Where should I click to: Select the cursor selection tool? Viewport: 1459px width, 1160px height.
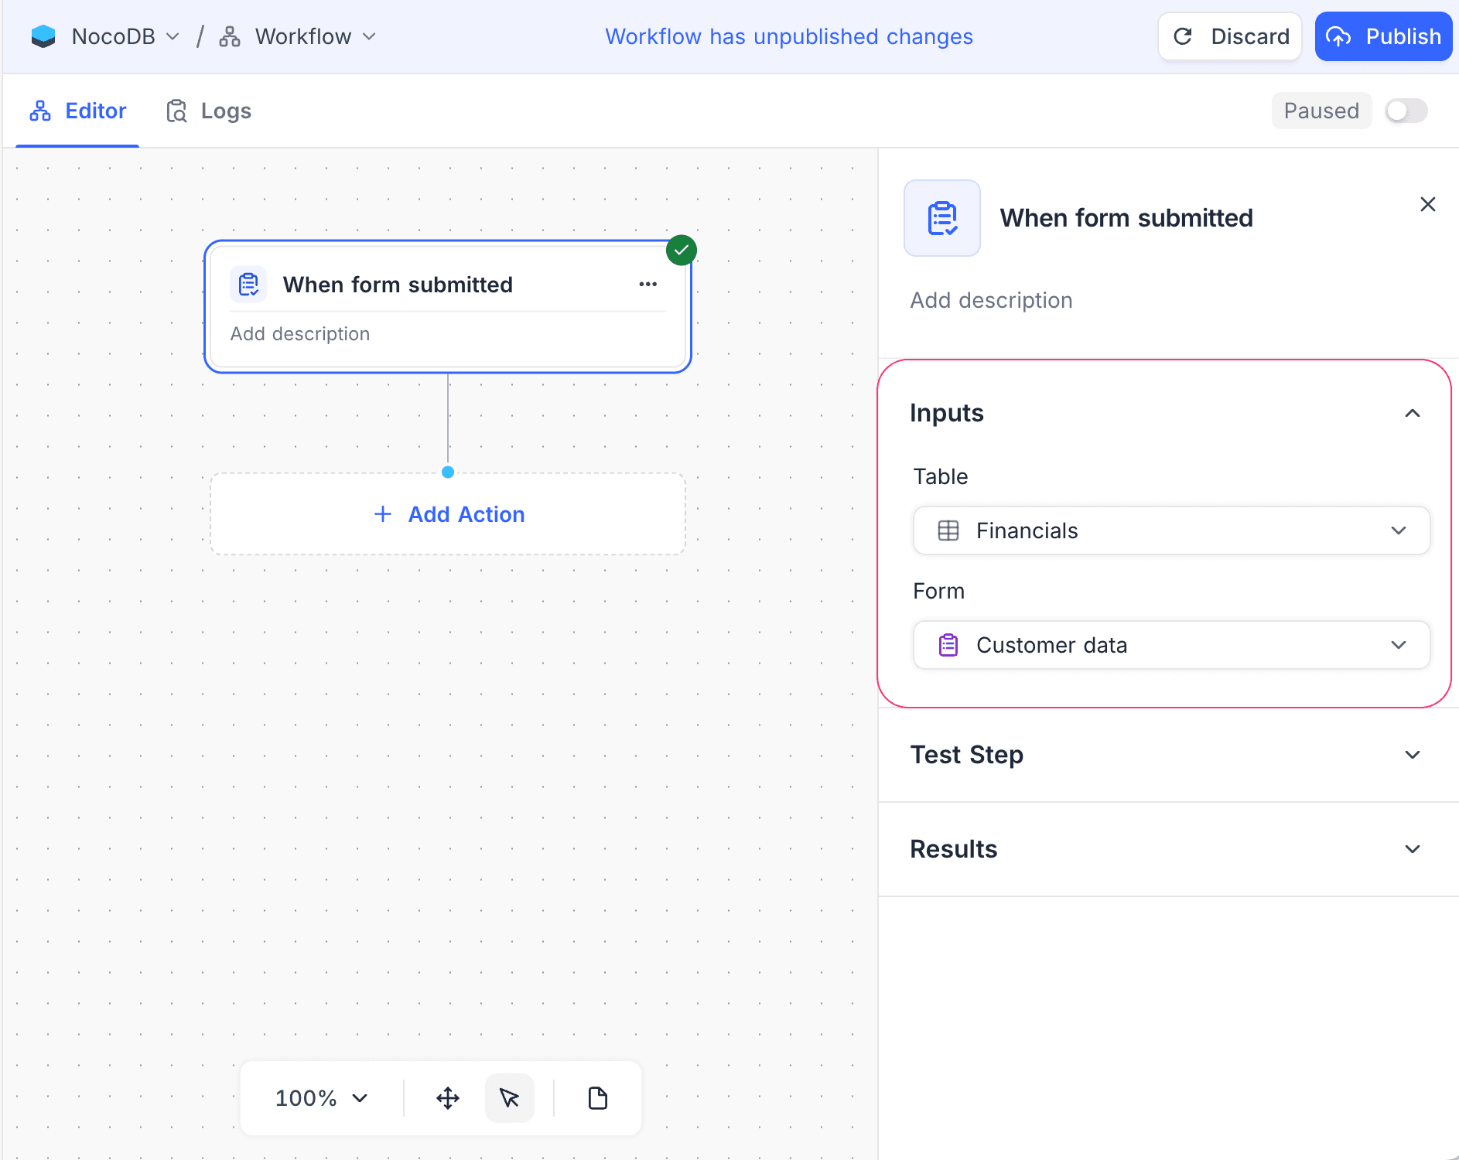tap(509, 1098)
